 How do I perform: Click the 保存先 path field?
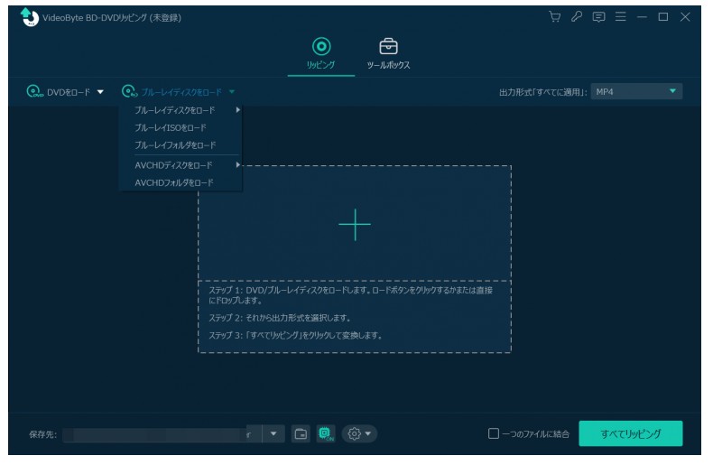point(162,434)
